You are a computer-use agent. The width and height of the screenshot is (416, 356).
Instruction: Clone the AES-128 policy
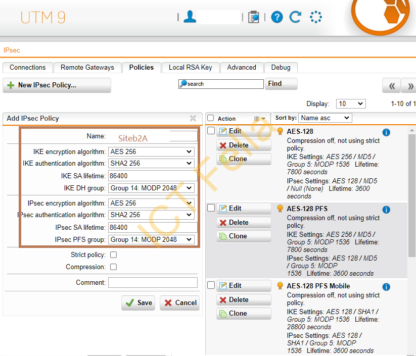[244, 159]
